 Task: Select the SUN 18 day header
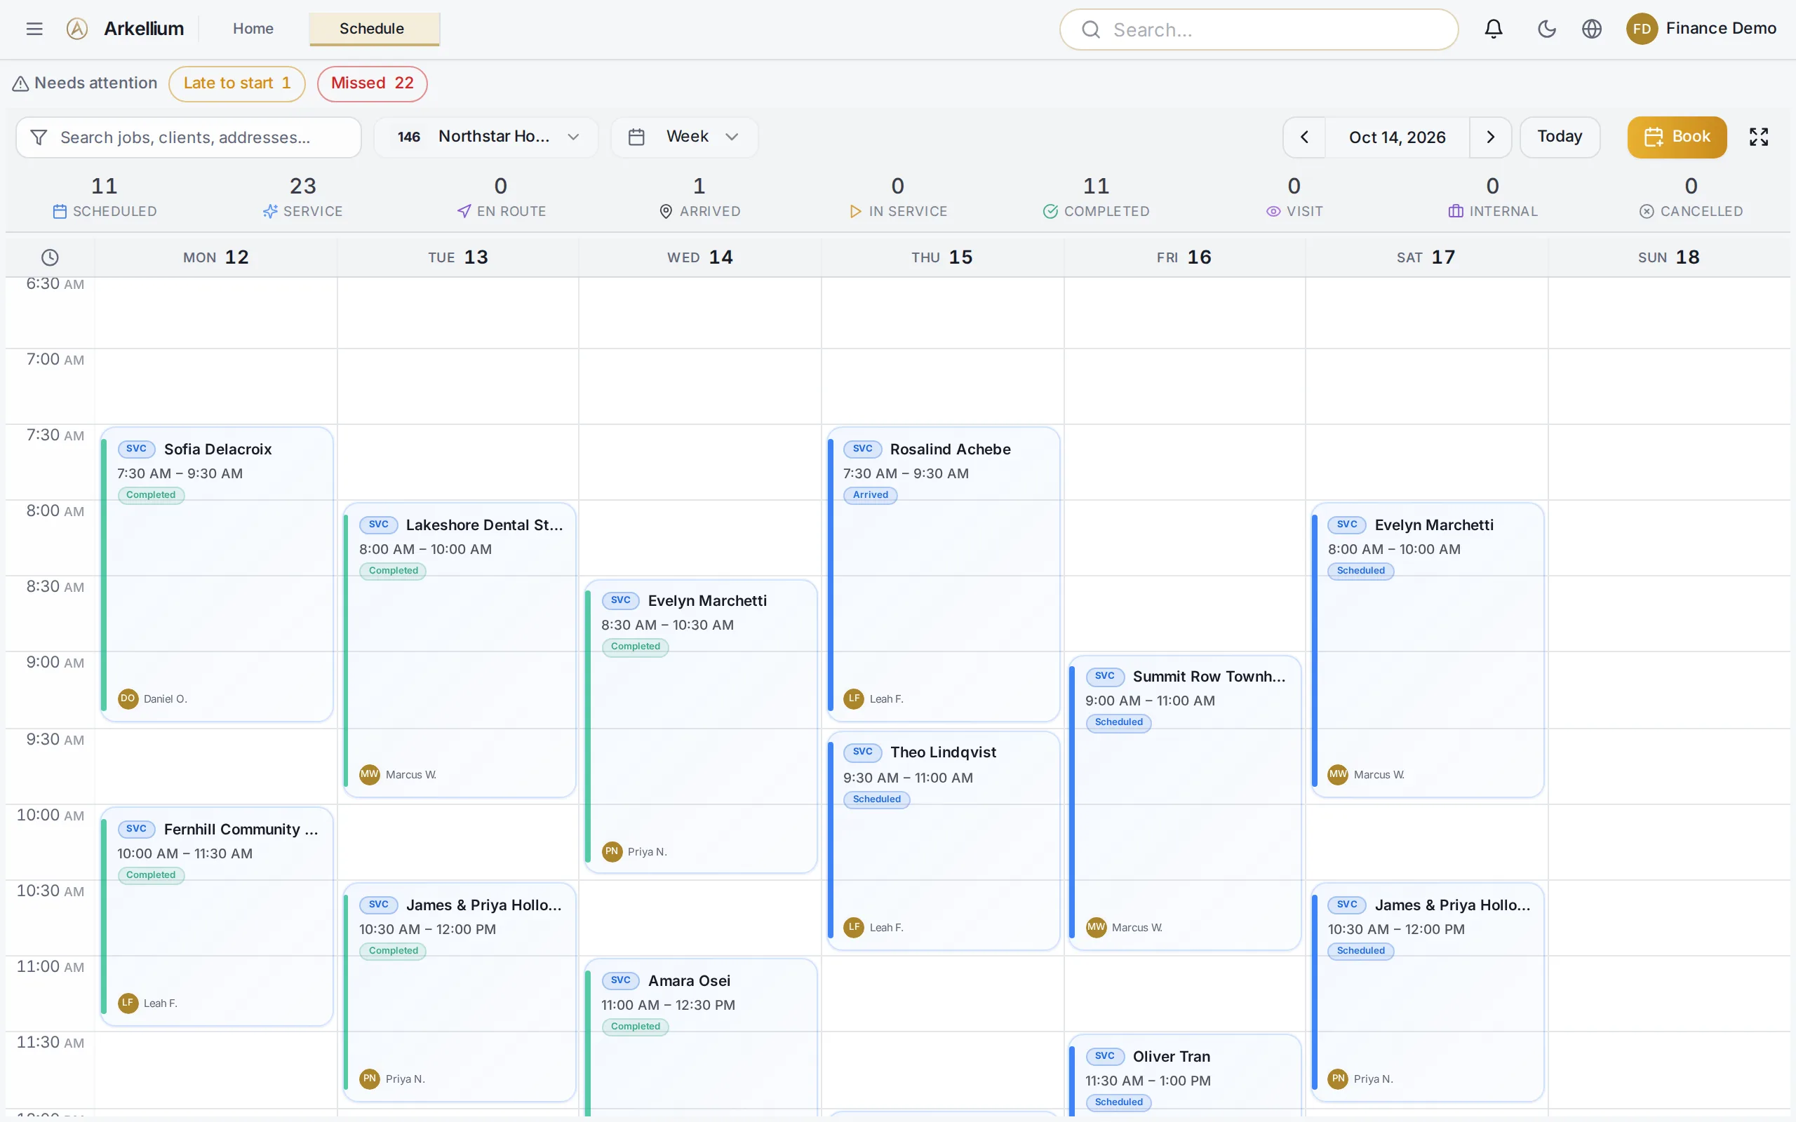pyautogui.click(x=1668, y=257)
